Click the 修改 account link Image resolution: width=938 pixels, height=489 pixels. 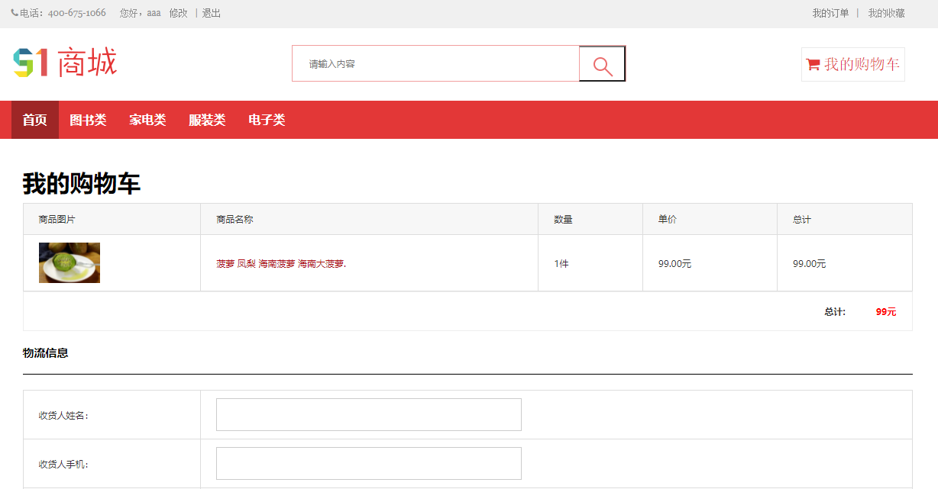pyautogui.click(x=178, y=13)
